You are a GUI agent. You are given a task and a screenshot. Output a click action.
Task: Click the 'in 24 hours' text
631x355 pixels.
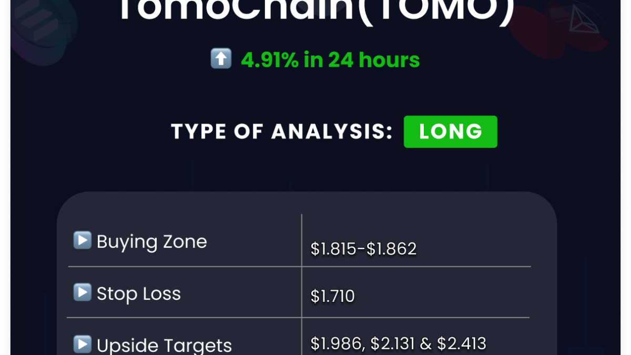pyautogui.click(x=362, y=60)
